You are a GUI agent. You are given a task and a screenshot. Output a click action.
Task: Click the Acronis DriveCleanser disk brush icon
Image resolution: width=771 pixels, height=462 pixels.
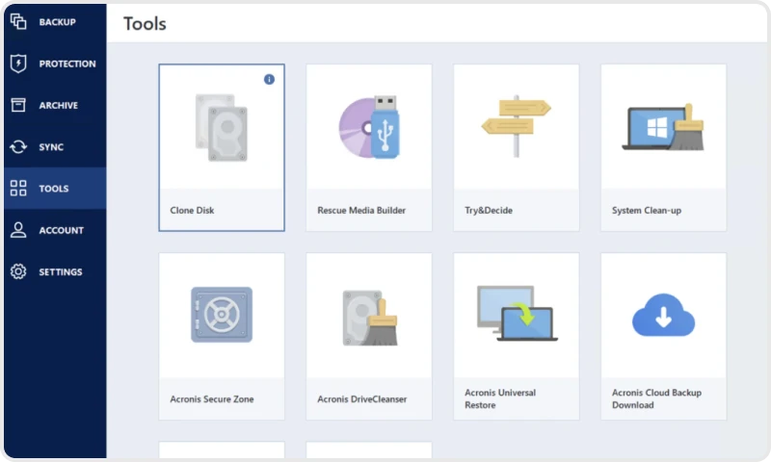tap(370, 318)
